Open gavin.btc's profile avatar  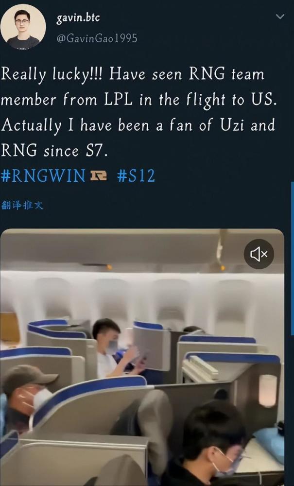tap(23, 27)
